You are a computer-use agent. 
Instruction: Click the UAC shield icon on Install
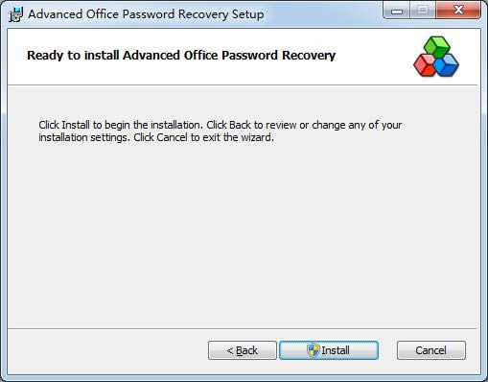click(314, 350)
